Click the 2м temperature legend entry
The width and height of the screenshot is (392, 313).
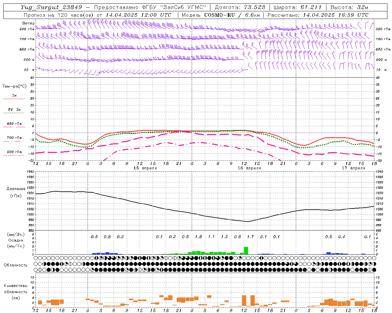(14, 96)
